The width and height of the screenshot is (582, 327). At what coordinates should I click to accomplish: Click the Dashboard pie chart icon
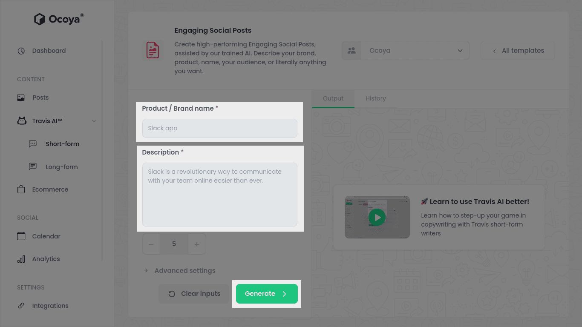point(21,51)
